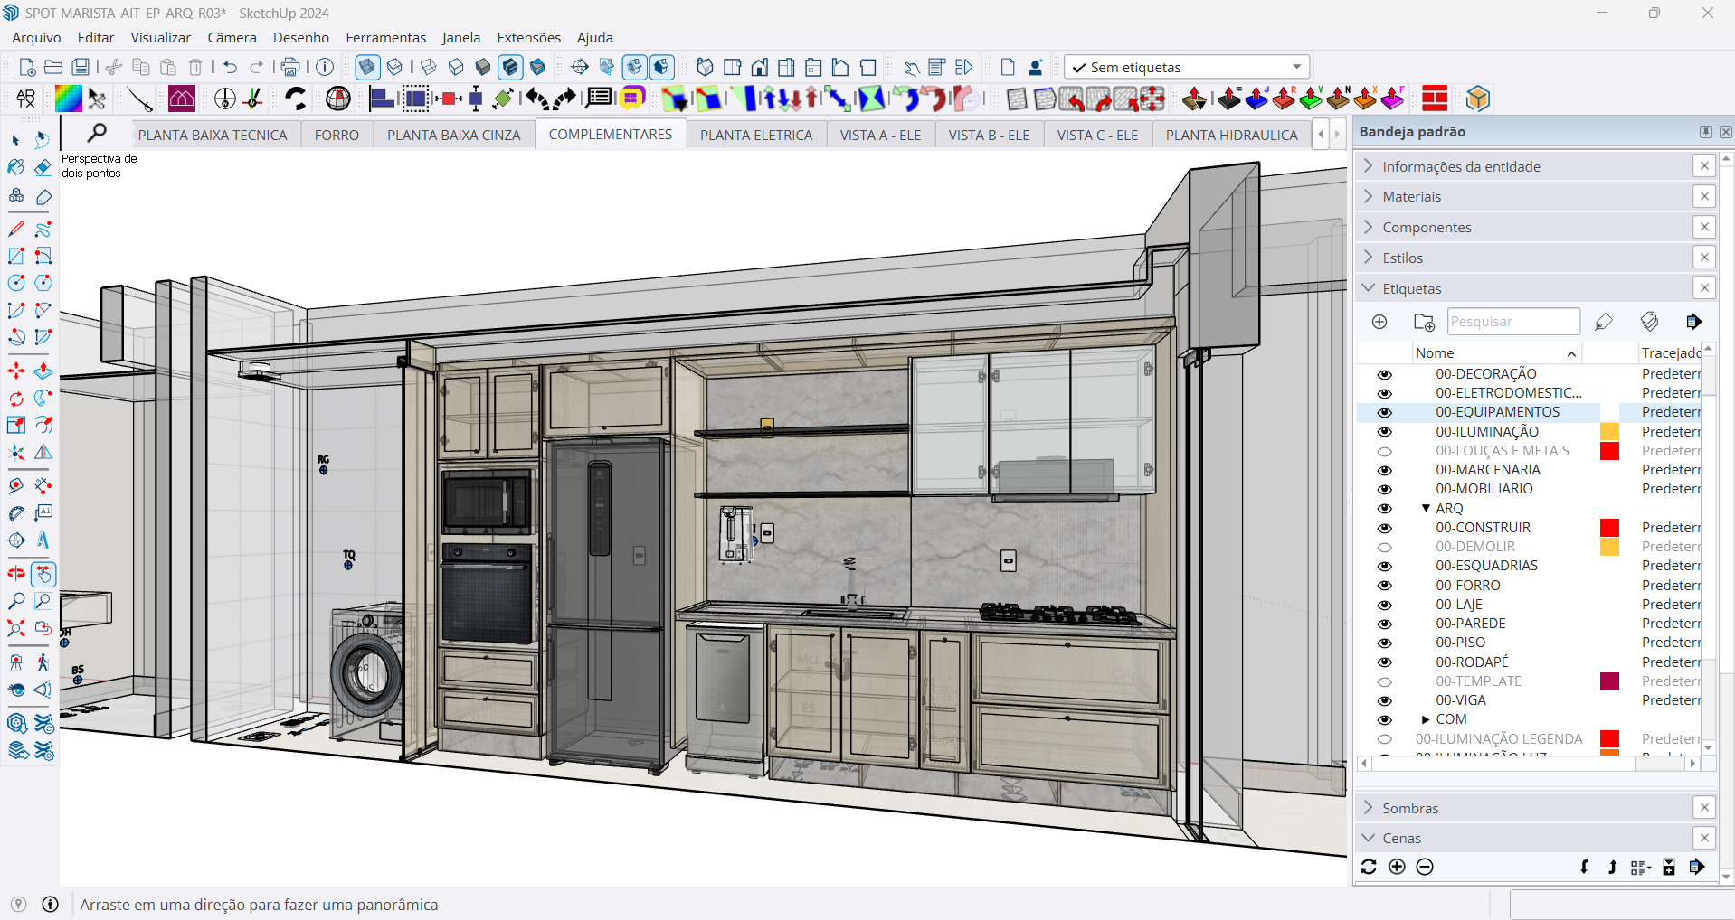Expand the Materiais panel
1735x920 pixels.
(1412, 197)
